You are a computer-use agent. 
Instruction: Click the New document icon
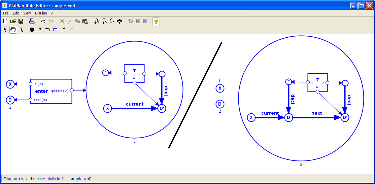pyautogui.click(x=5, y=21)
